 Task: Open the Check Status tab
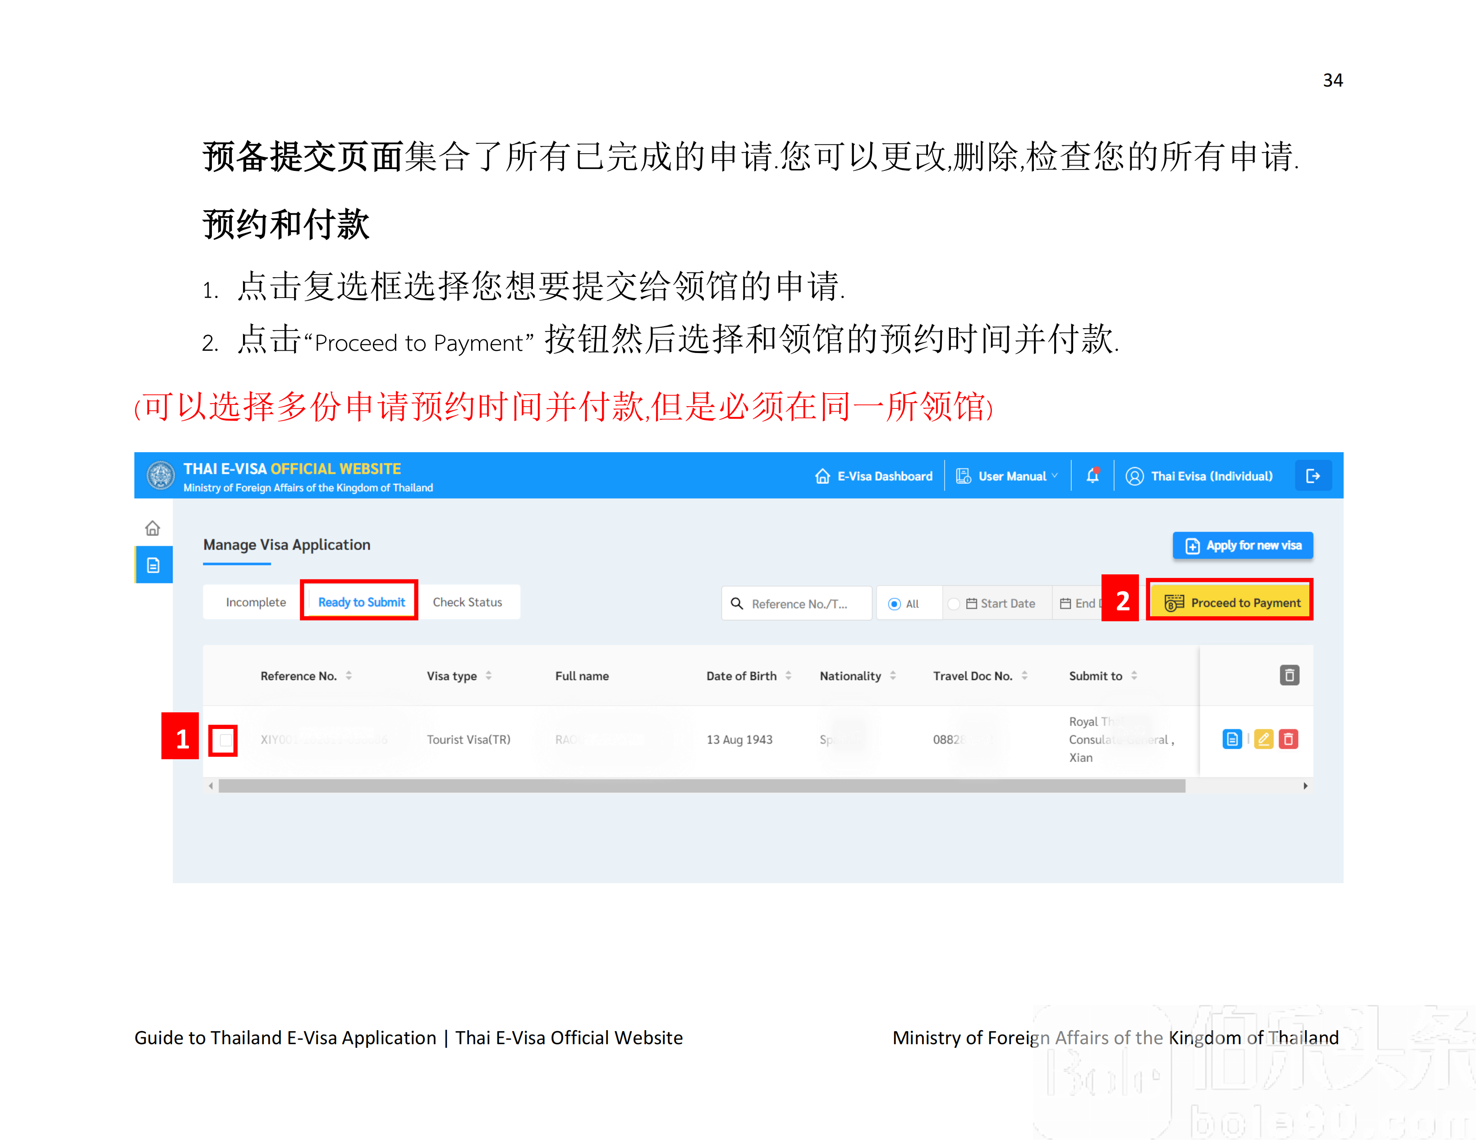pos(468,601)
